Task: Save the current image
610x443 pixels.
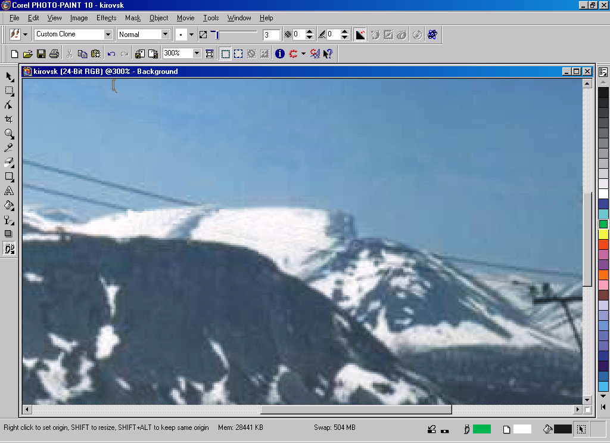Action: click(41, 54)
